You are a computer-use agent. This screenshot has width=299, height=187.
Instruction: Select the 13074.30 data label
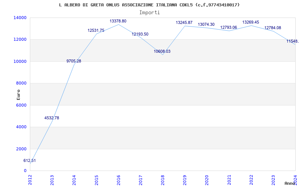pyautogui.click(x=206, y=24)
